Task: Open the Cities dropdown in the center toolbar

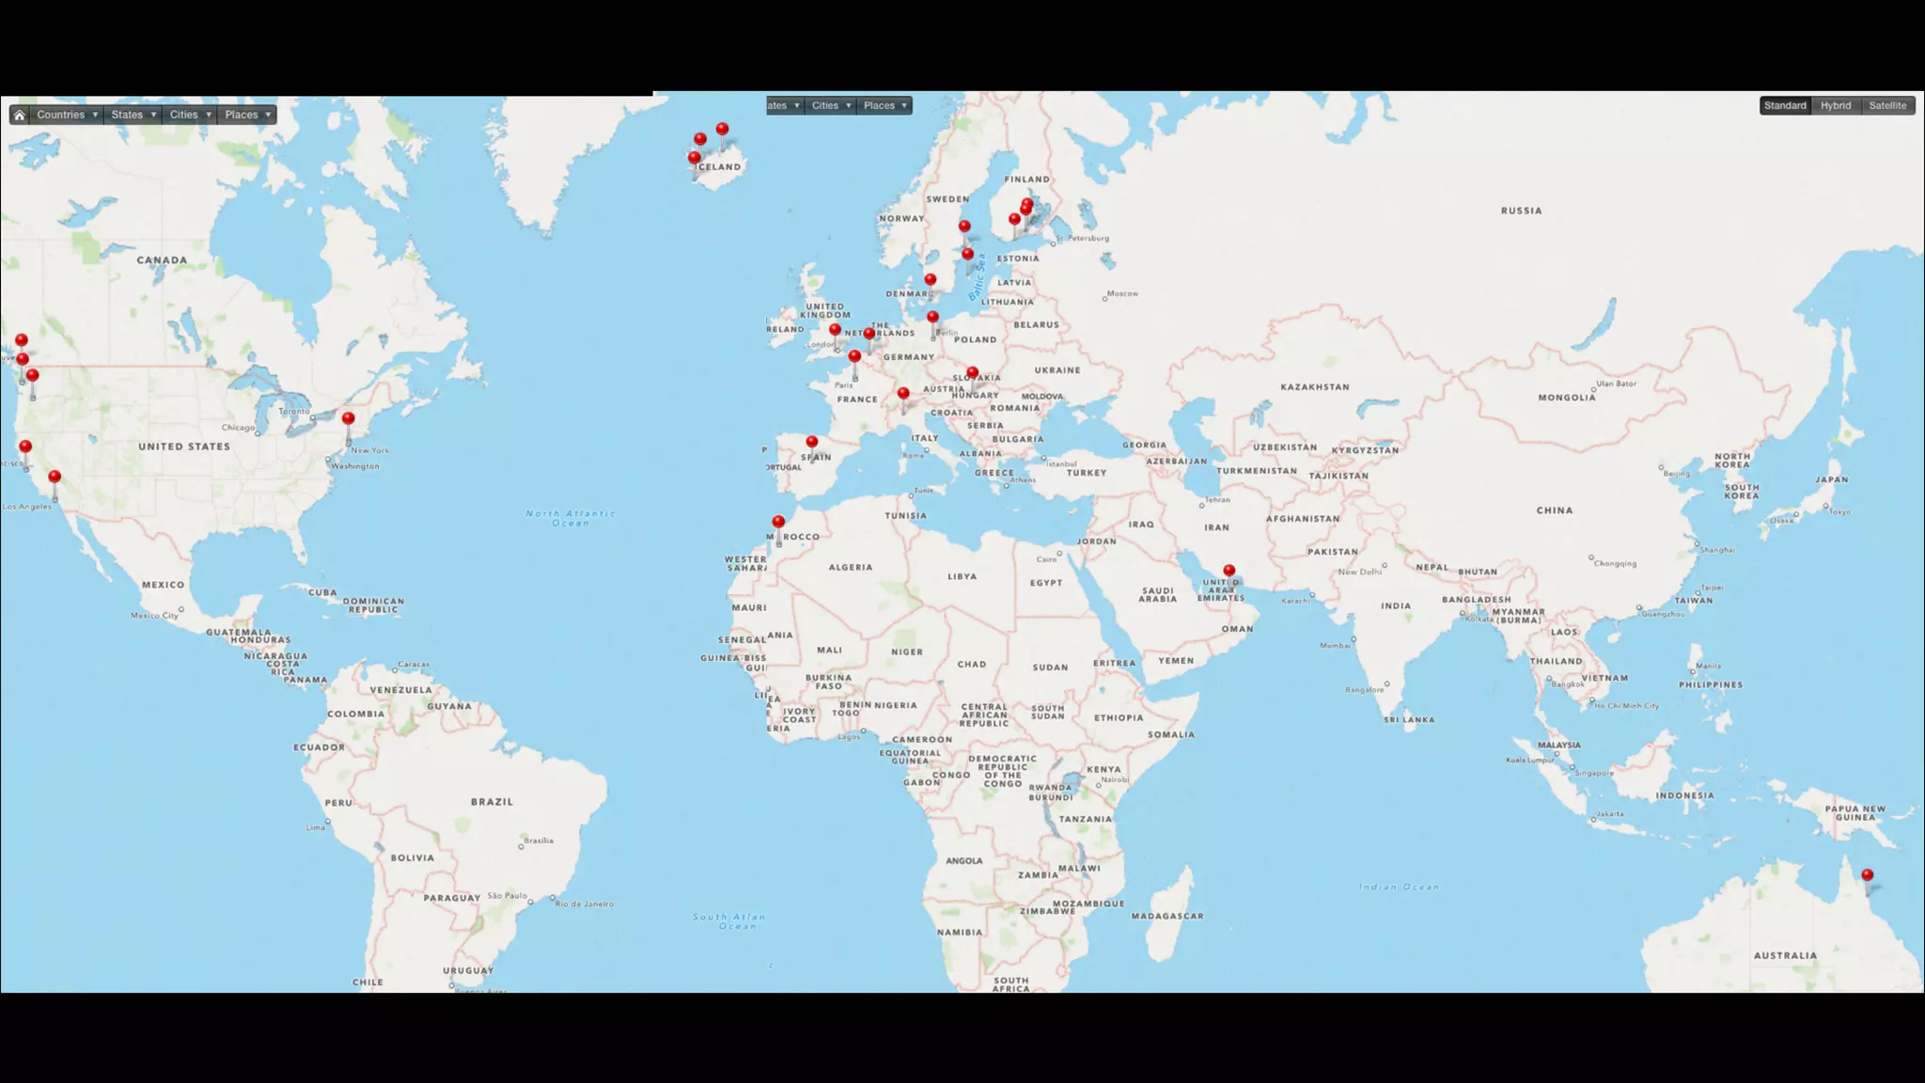Action: 831,105
